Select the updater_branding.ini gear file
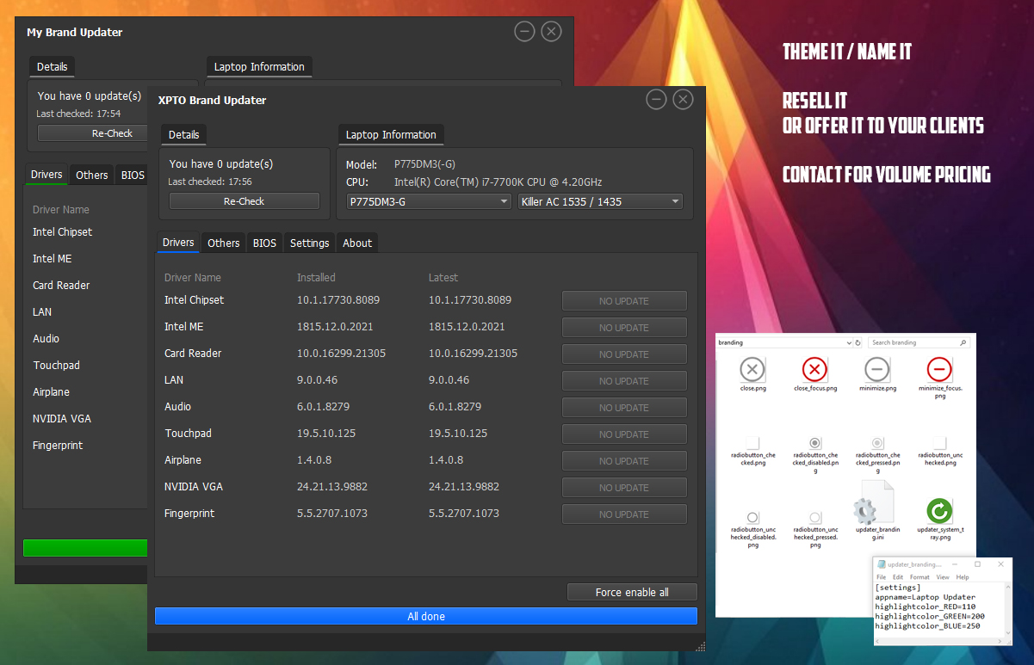Viewport: 1034px width, 665px height. point(873,502)
